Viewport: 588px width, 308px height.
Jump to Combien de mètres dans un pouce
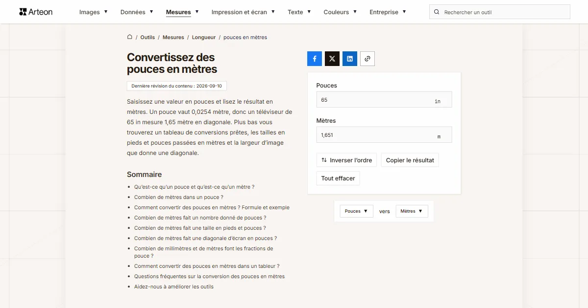pyautogui.click(x=178, y=197)
